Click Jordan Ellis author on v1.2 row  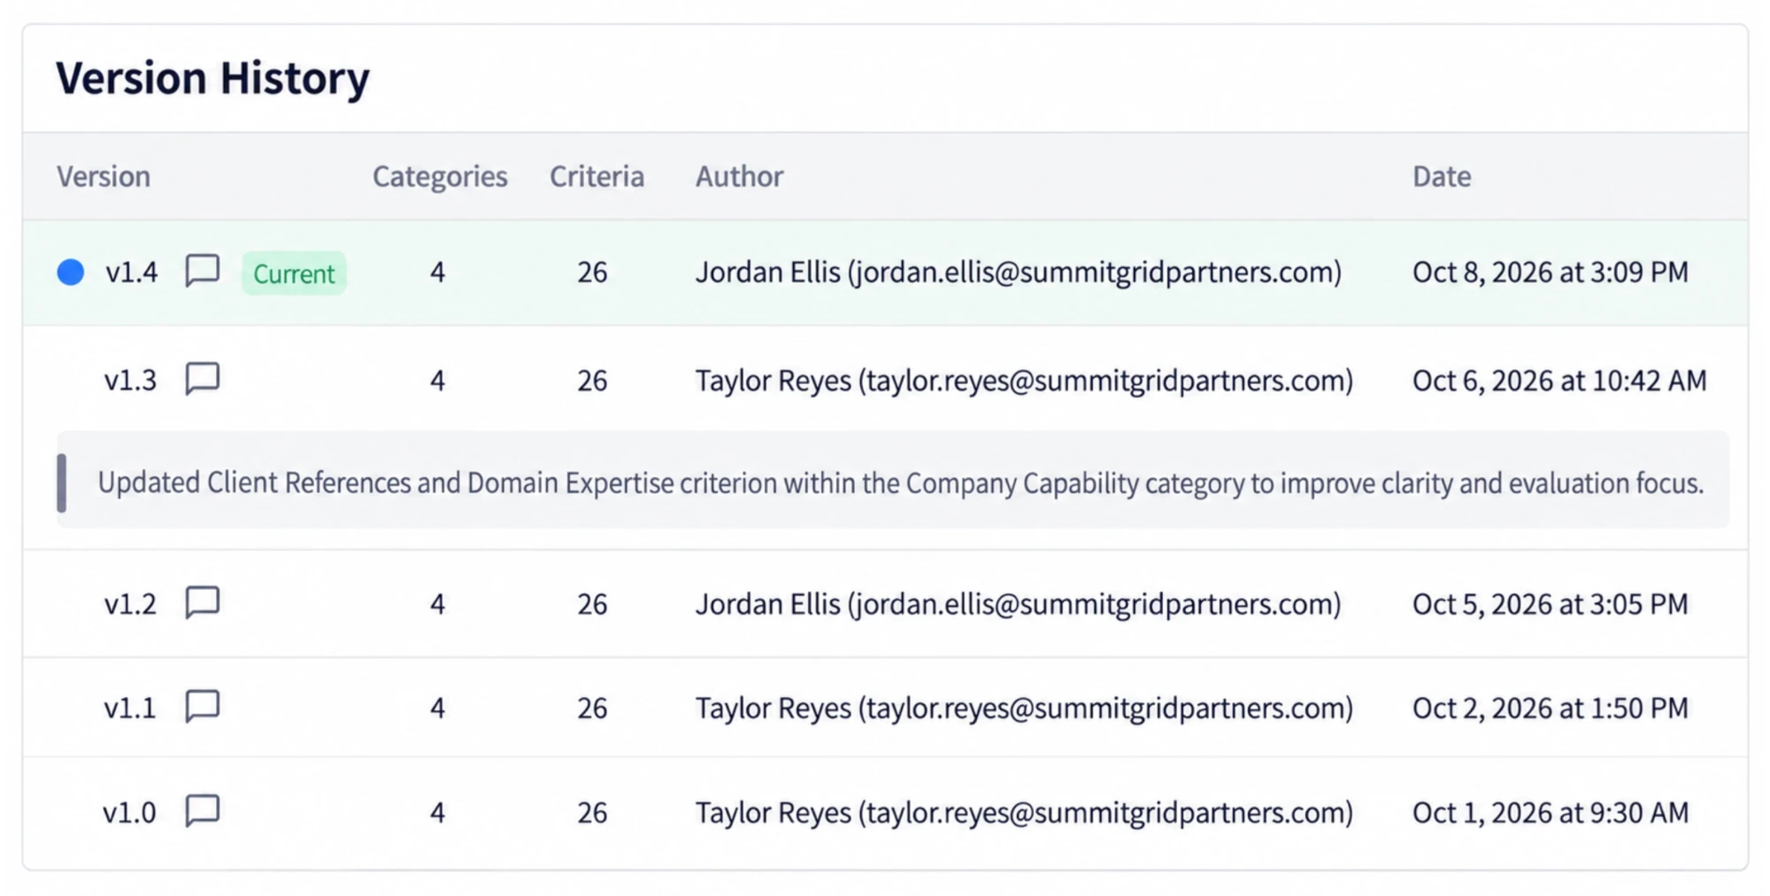tap(1019, 604)
